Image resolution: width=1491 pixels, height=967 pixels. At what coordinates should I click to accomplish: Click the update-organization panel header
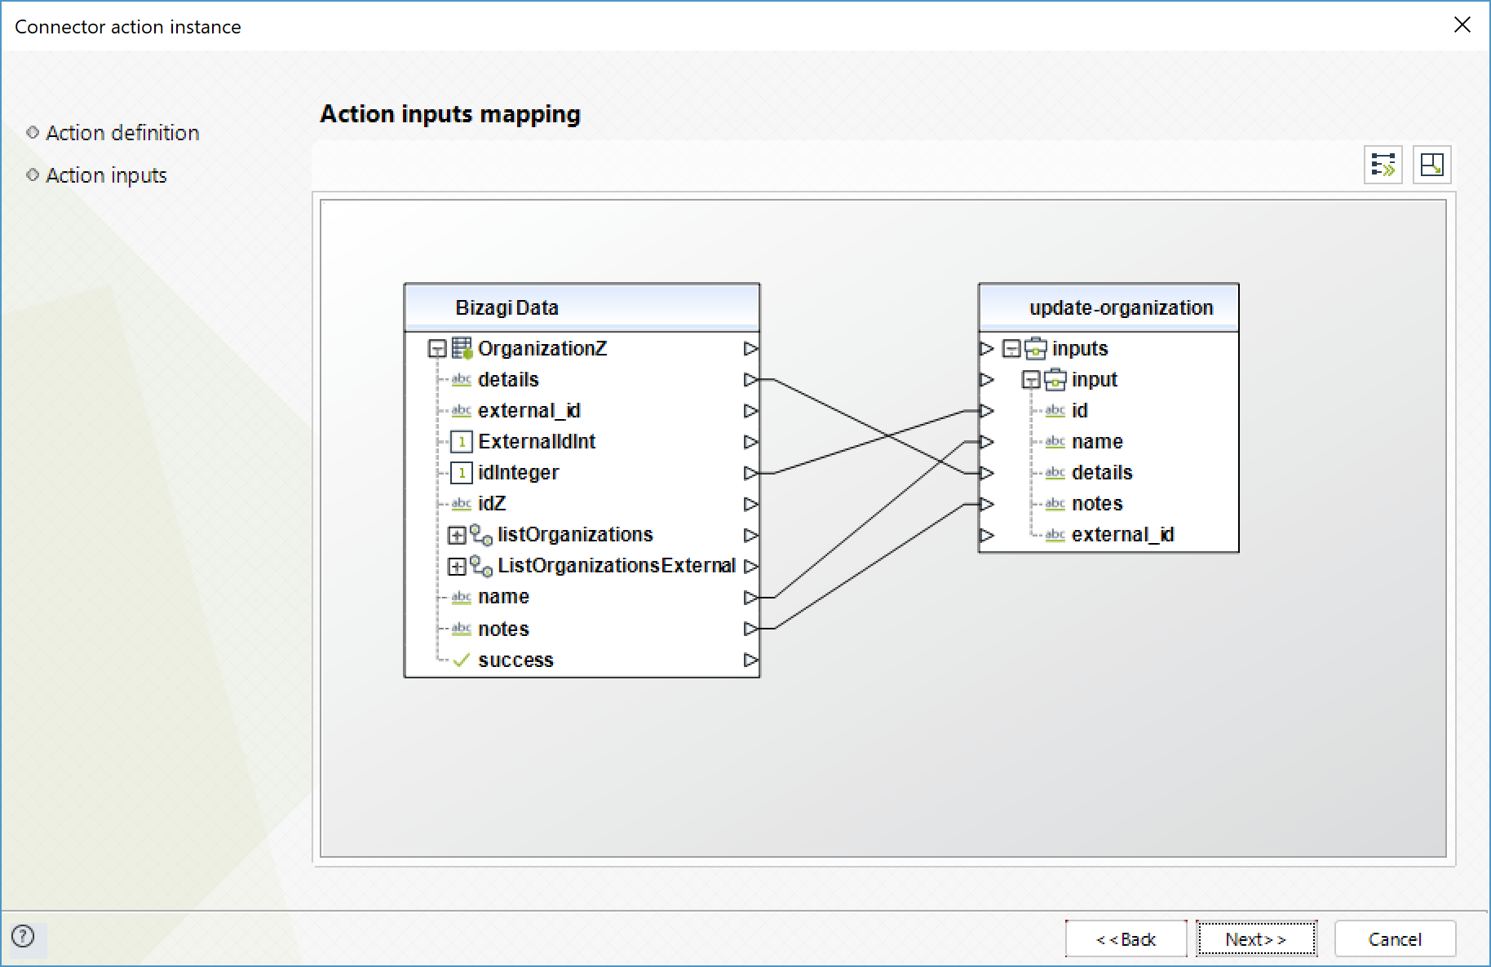point(1108,307)
